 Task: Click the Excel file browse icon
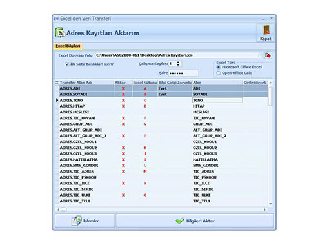(x=268, y=55)
